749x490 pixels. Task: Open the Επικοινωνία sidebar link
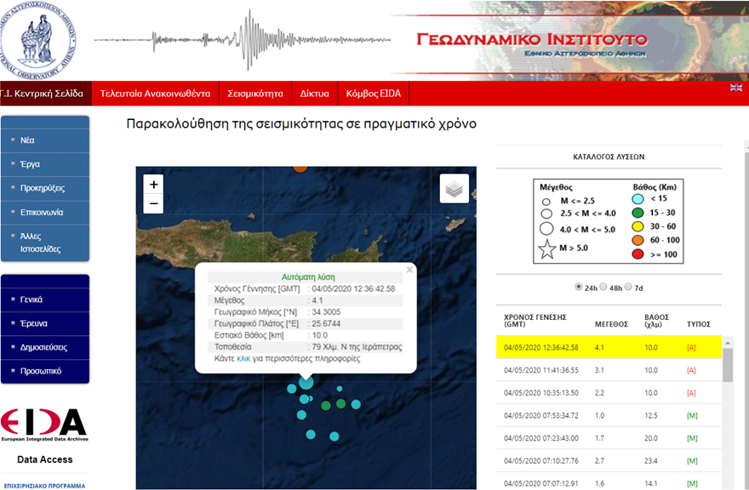42,213
